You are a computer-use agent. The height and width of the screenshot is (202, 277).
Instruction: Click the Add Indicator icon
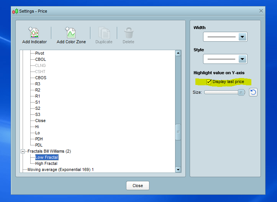34,33
